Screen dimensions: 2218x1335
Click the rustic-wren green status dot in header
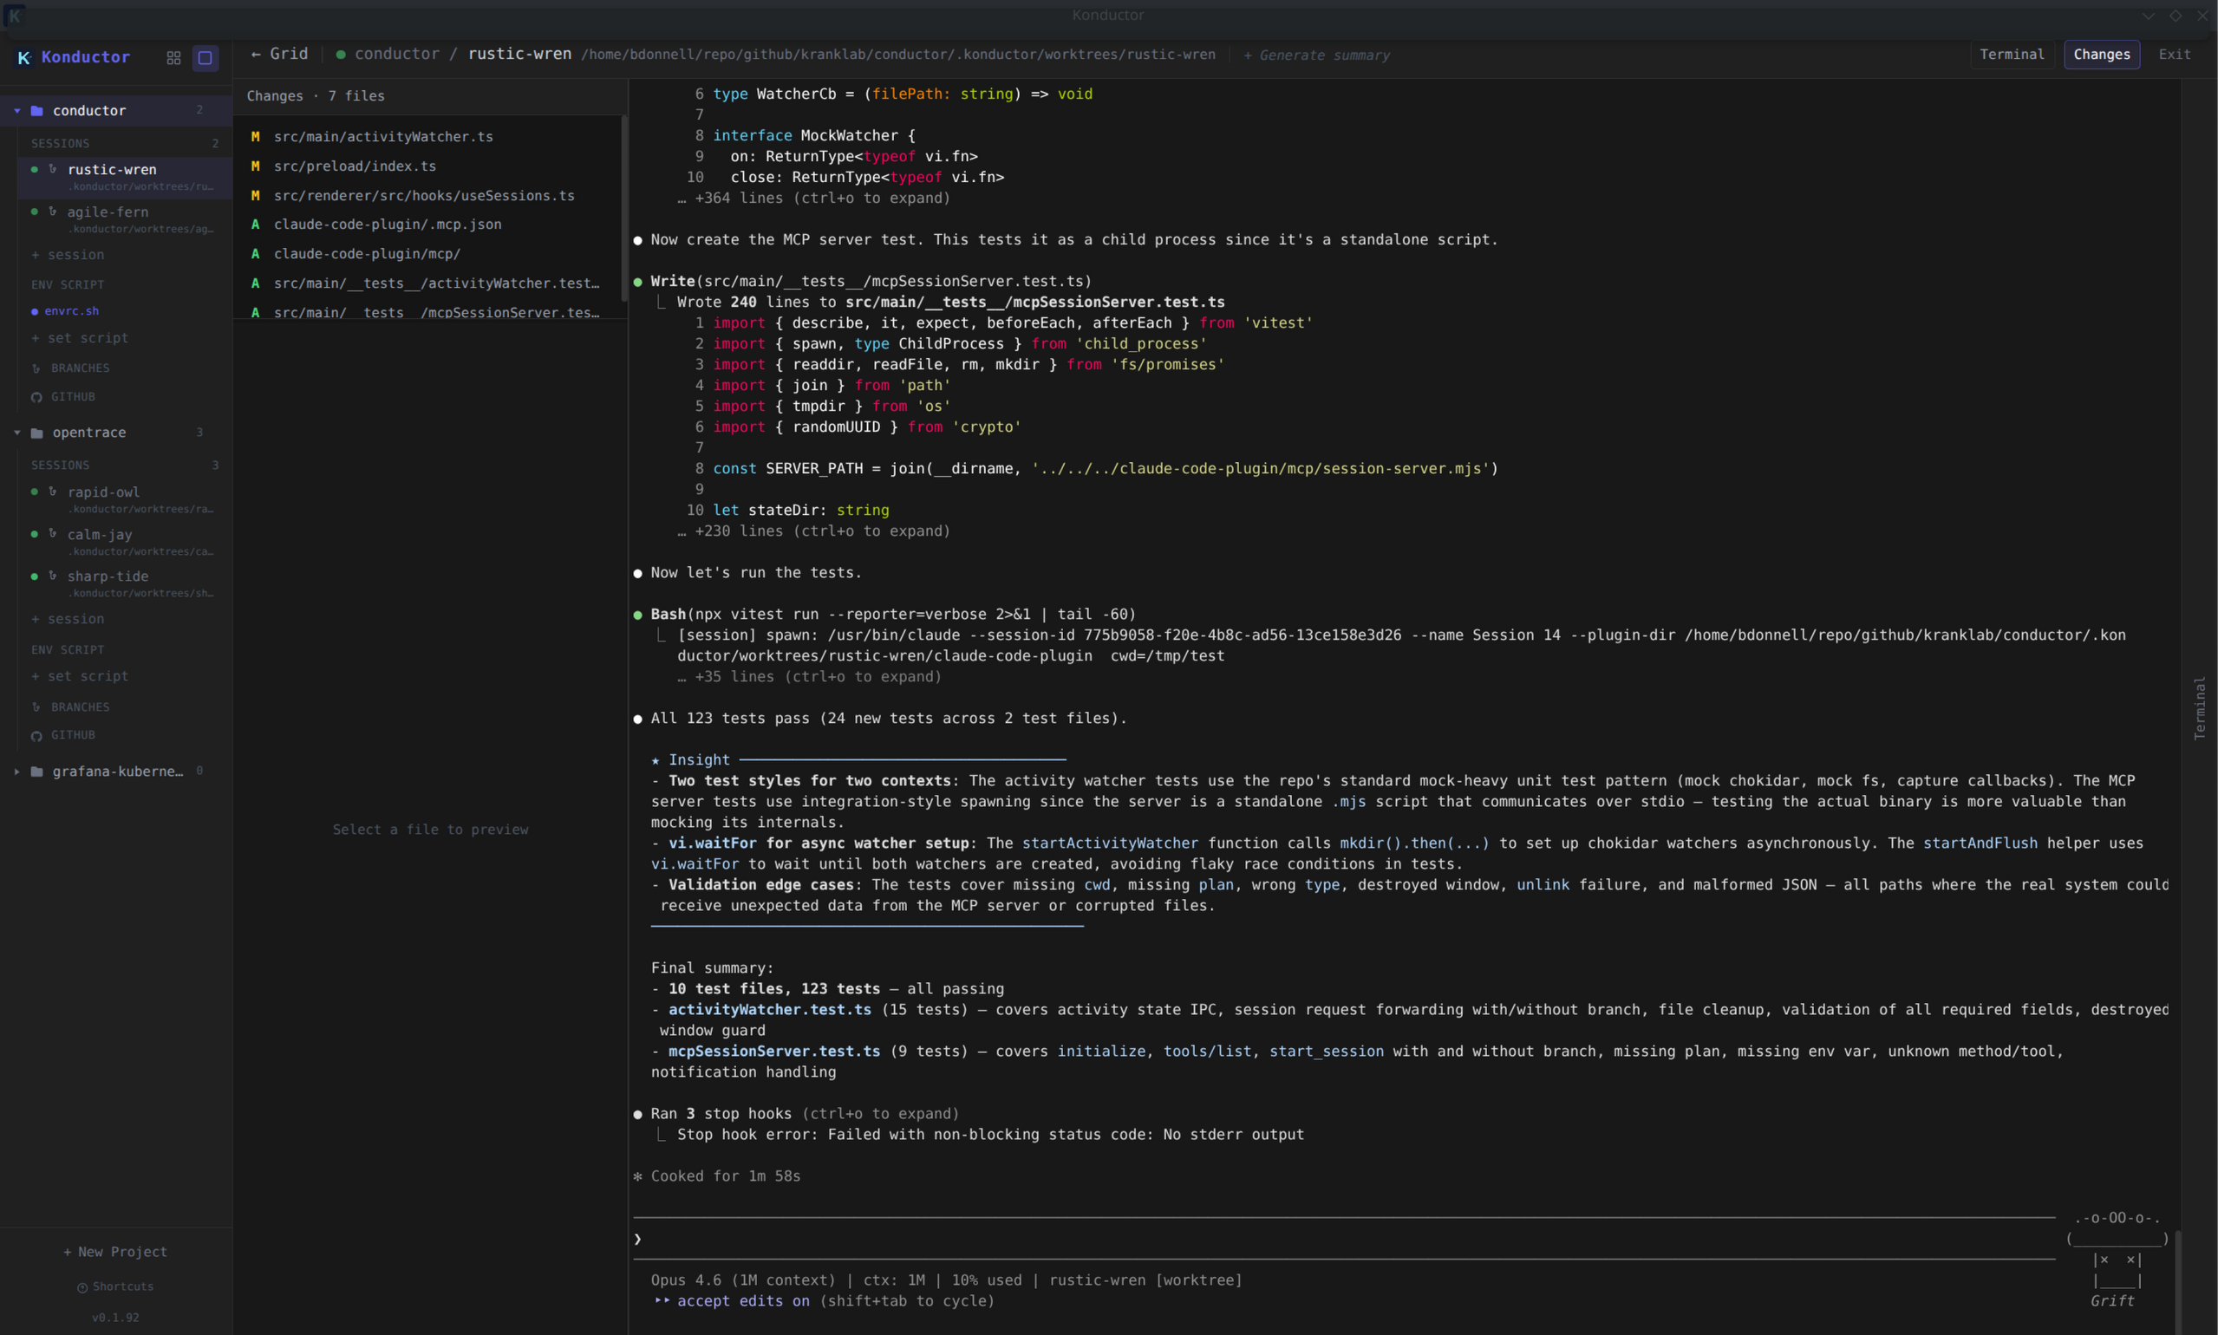point(341,55)
